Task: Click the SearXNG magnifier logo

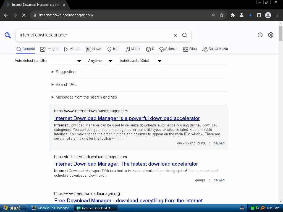Action: [x=8, y=35]
